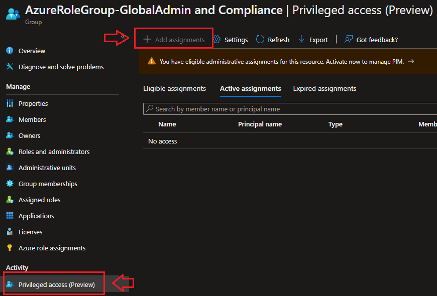Open Assigned roles
The width and height of the screenshot is (437, 296).
tap(39, 200)
